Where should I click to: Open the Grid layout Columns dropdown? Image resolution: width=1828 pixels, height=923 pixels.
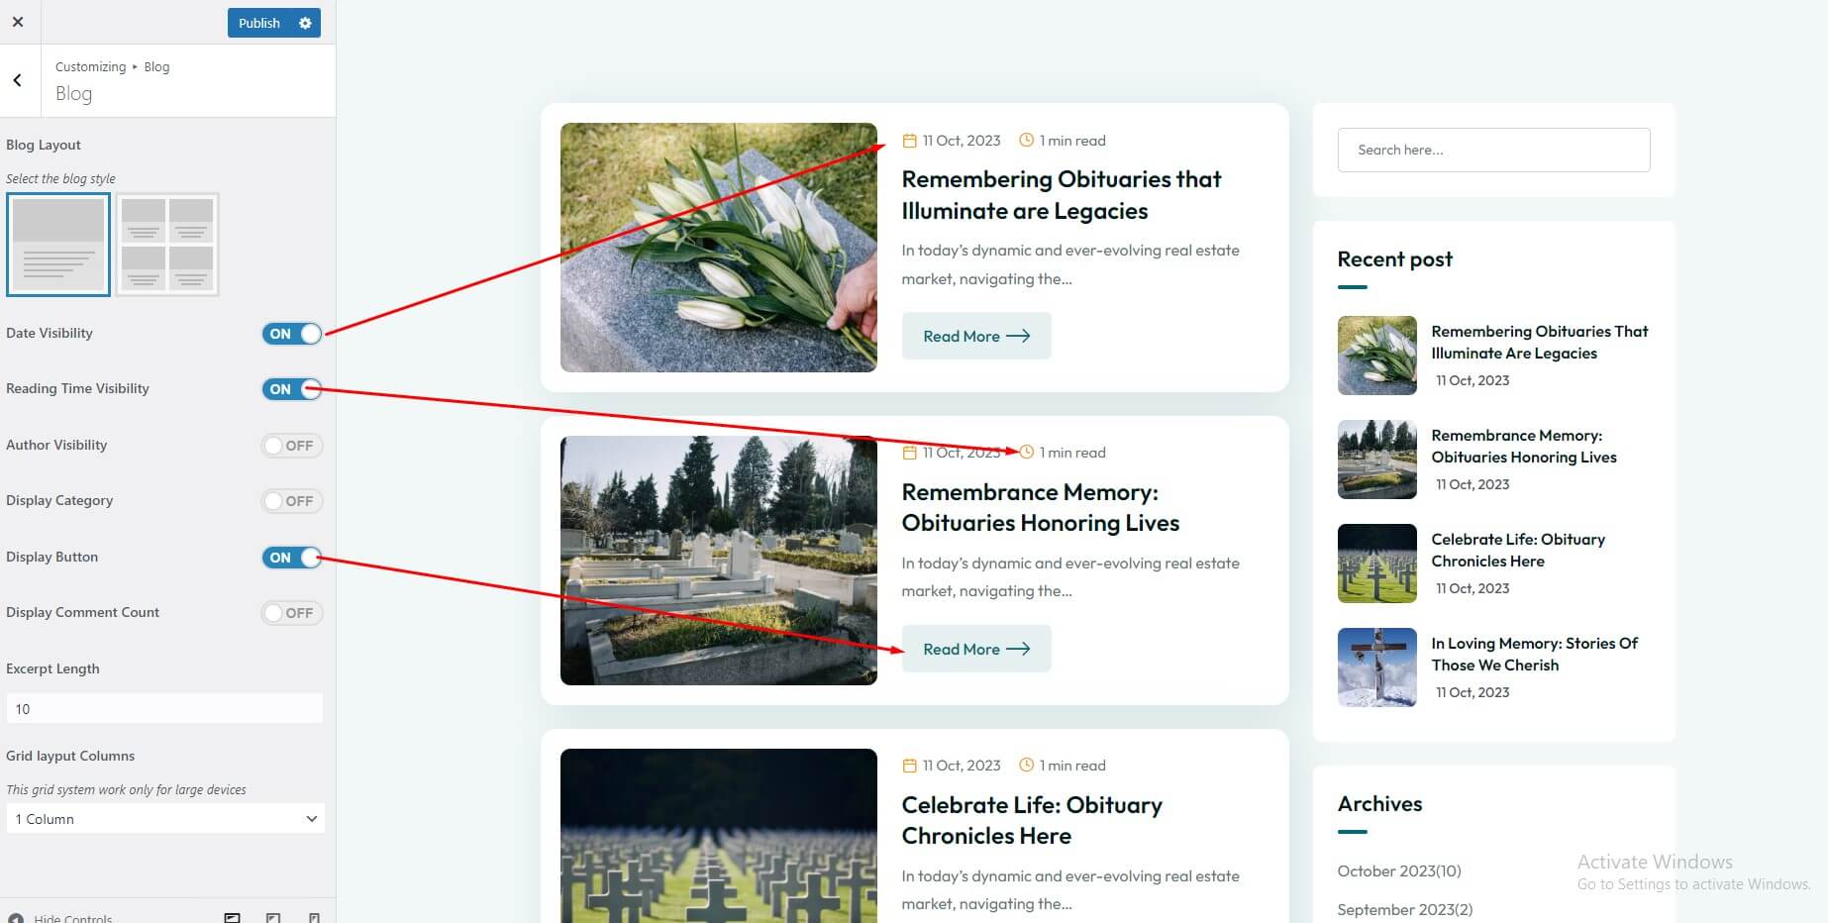point(165,819)
